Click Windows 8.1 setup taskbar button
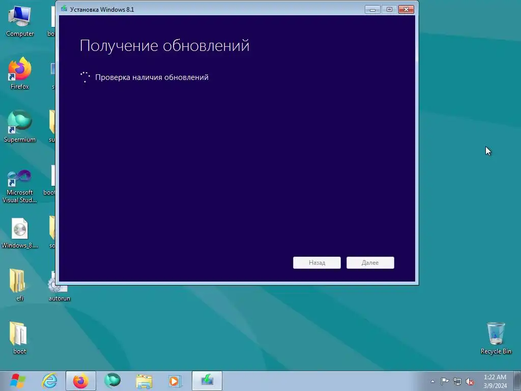The image size is (521, 391). pos(207,381)
